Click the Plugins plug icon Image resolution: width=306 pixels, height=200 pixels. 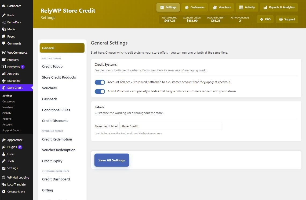point(4,147)
